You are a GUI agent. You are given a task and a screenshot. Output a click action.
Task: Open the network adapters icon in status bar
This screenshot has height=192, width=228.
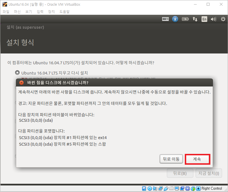click(x=161, y=189)
